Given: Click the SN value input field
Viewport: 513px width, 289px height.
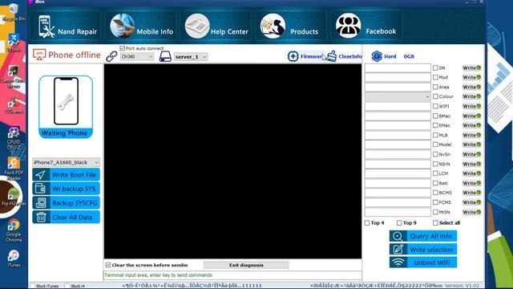Looking at the screenshot, I should tap(398, 67).
